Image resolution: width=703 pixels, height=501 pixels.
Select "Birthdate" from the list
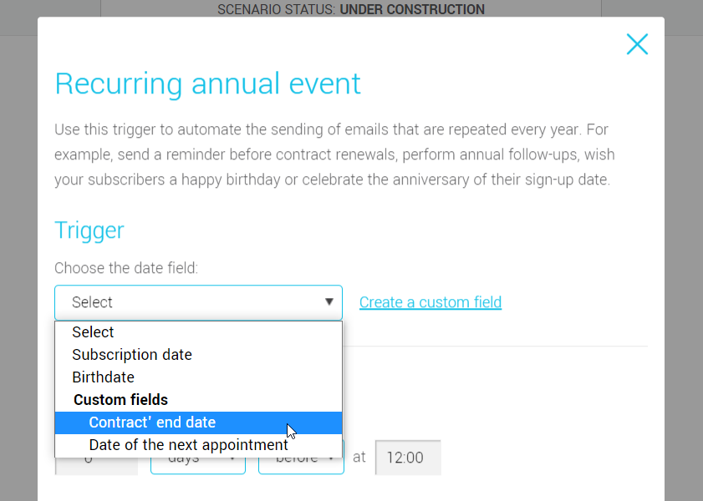click(103, 377)
